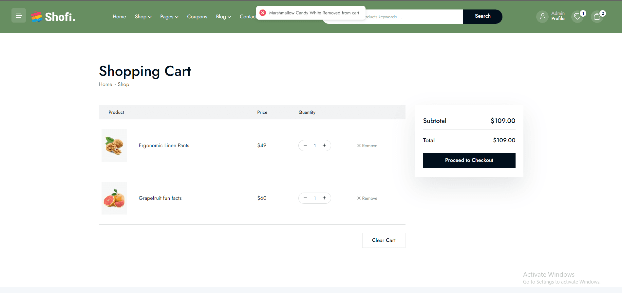Open the hamburger menu icon
This screenshot has width=622, height=293.
coord(19,15)
